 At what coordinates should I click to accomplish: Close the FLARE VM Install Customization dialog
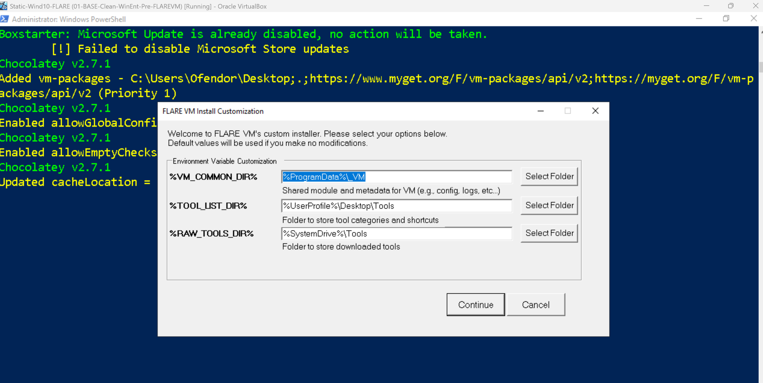coord(595,111)
